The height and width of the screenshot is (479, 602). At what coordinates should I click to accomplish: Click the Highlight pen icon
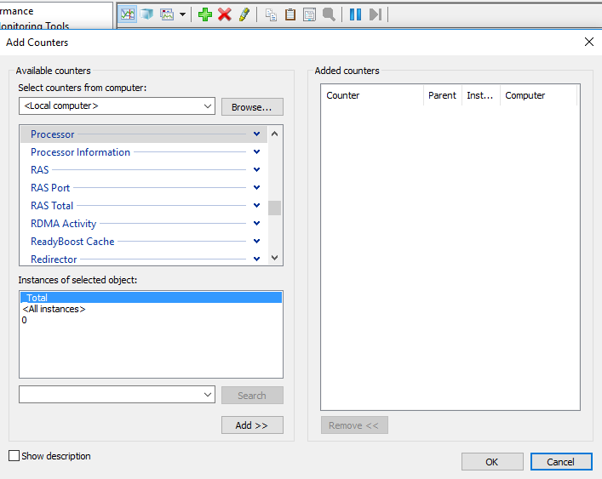click(x=244, y=14)
